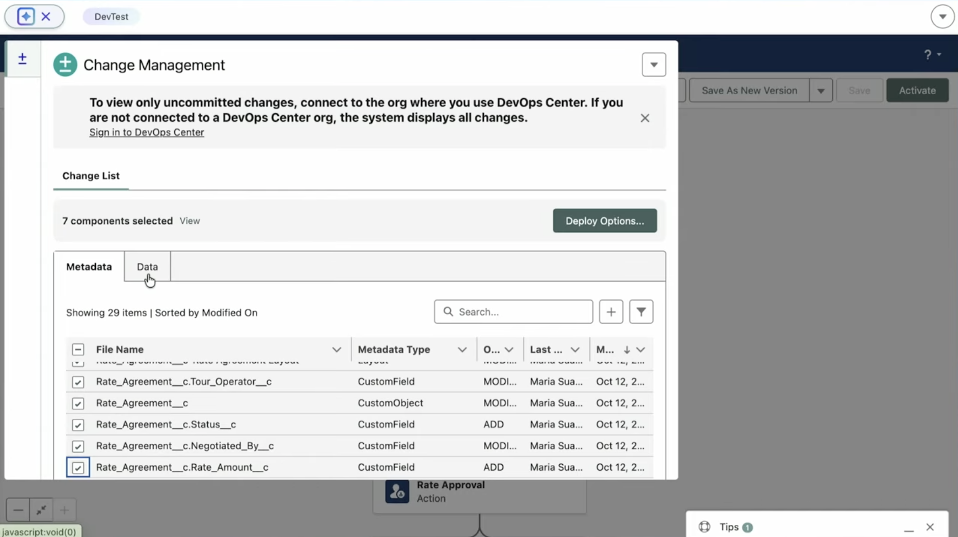Viewport: 958px width, 537px height.
Task: Click the Deploy Options button
Action: pos(604,221)
